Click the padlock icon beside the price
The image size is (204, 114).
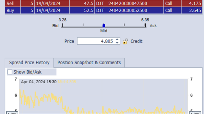click(125, 42)
